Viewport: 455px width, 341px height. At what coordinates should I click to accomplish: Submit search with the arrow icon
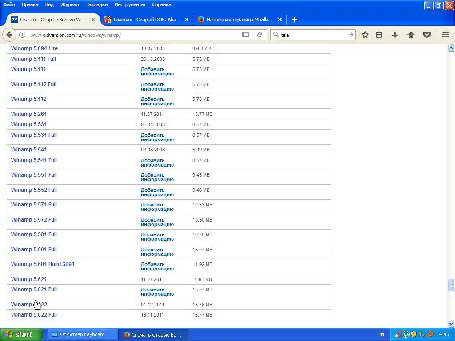click(x=351, y=35)
